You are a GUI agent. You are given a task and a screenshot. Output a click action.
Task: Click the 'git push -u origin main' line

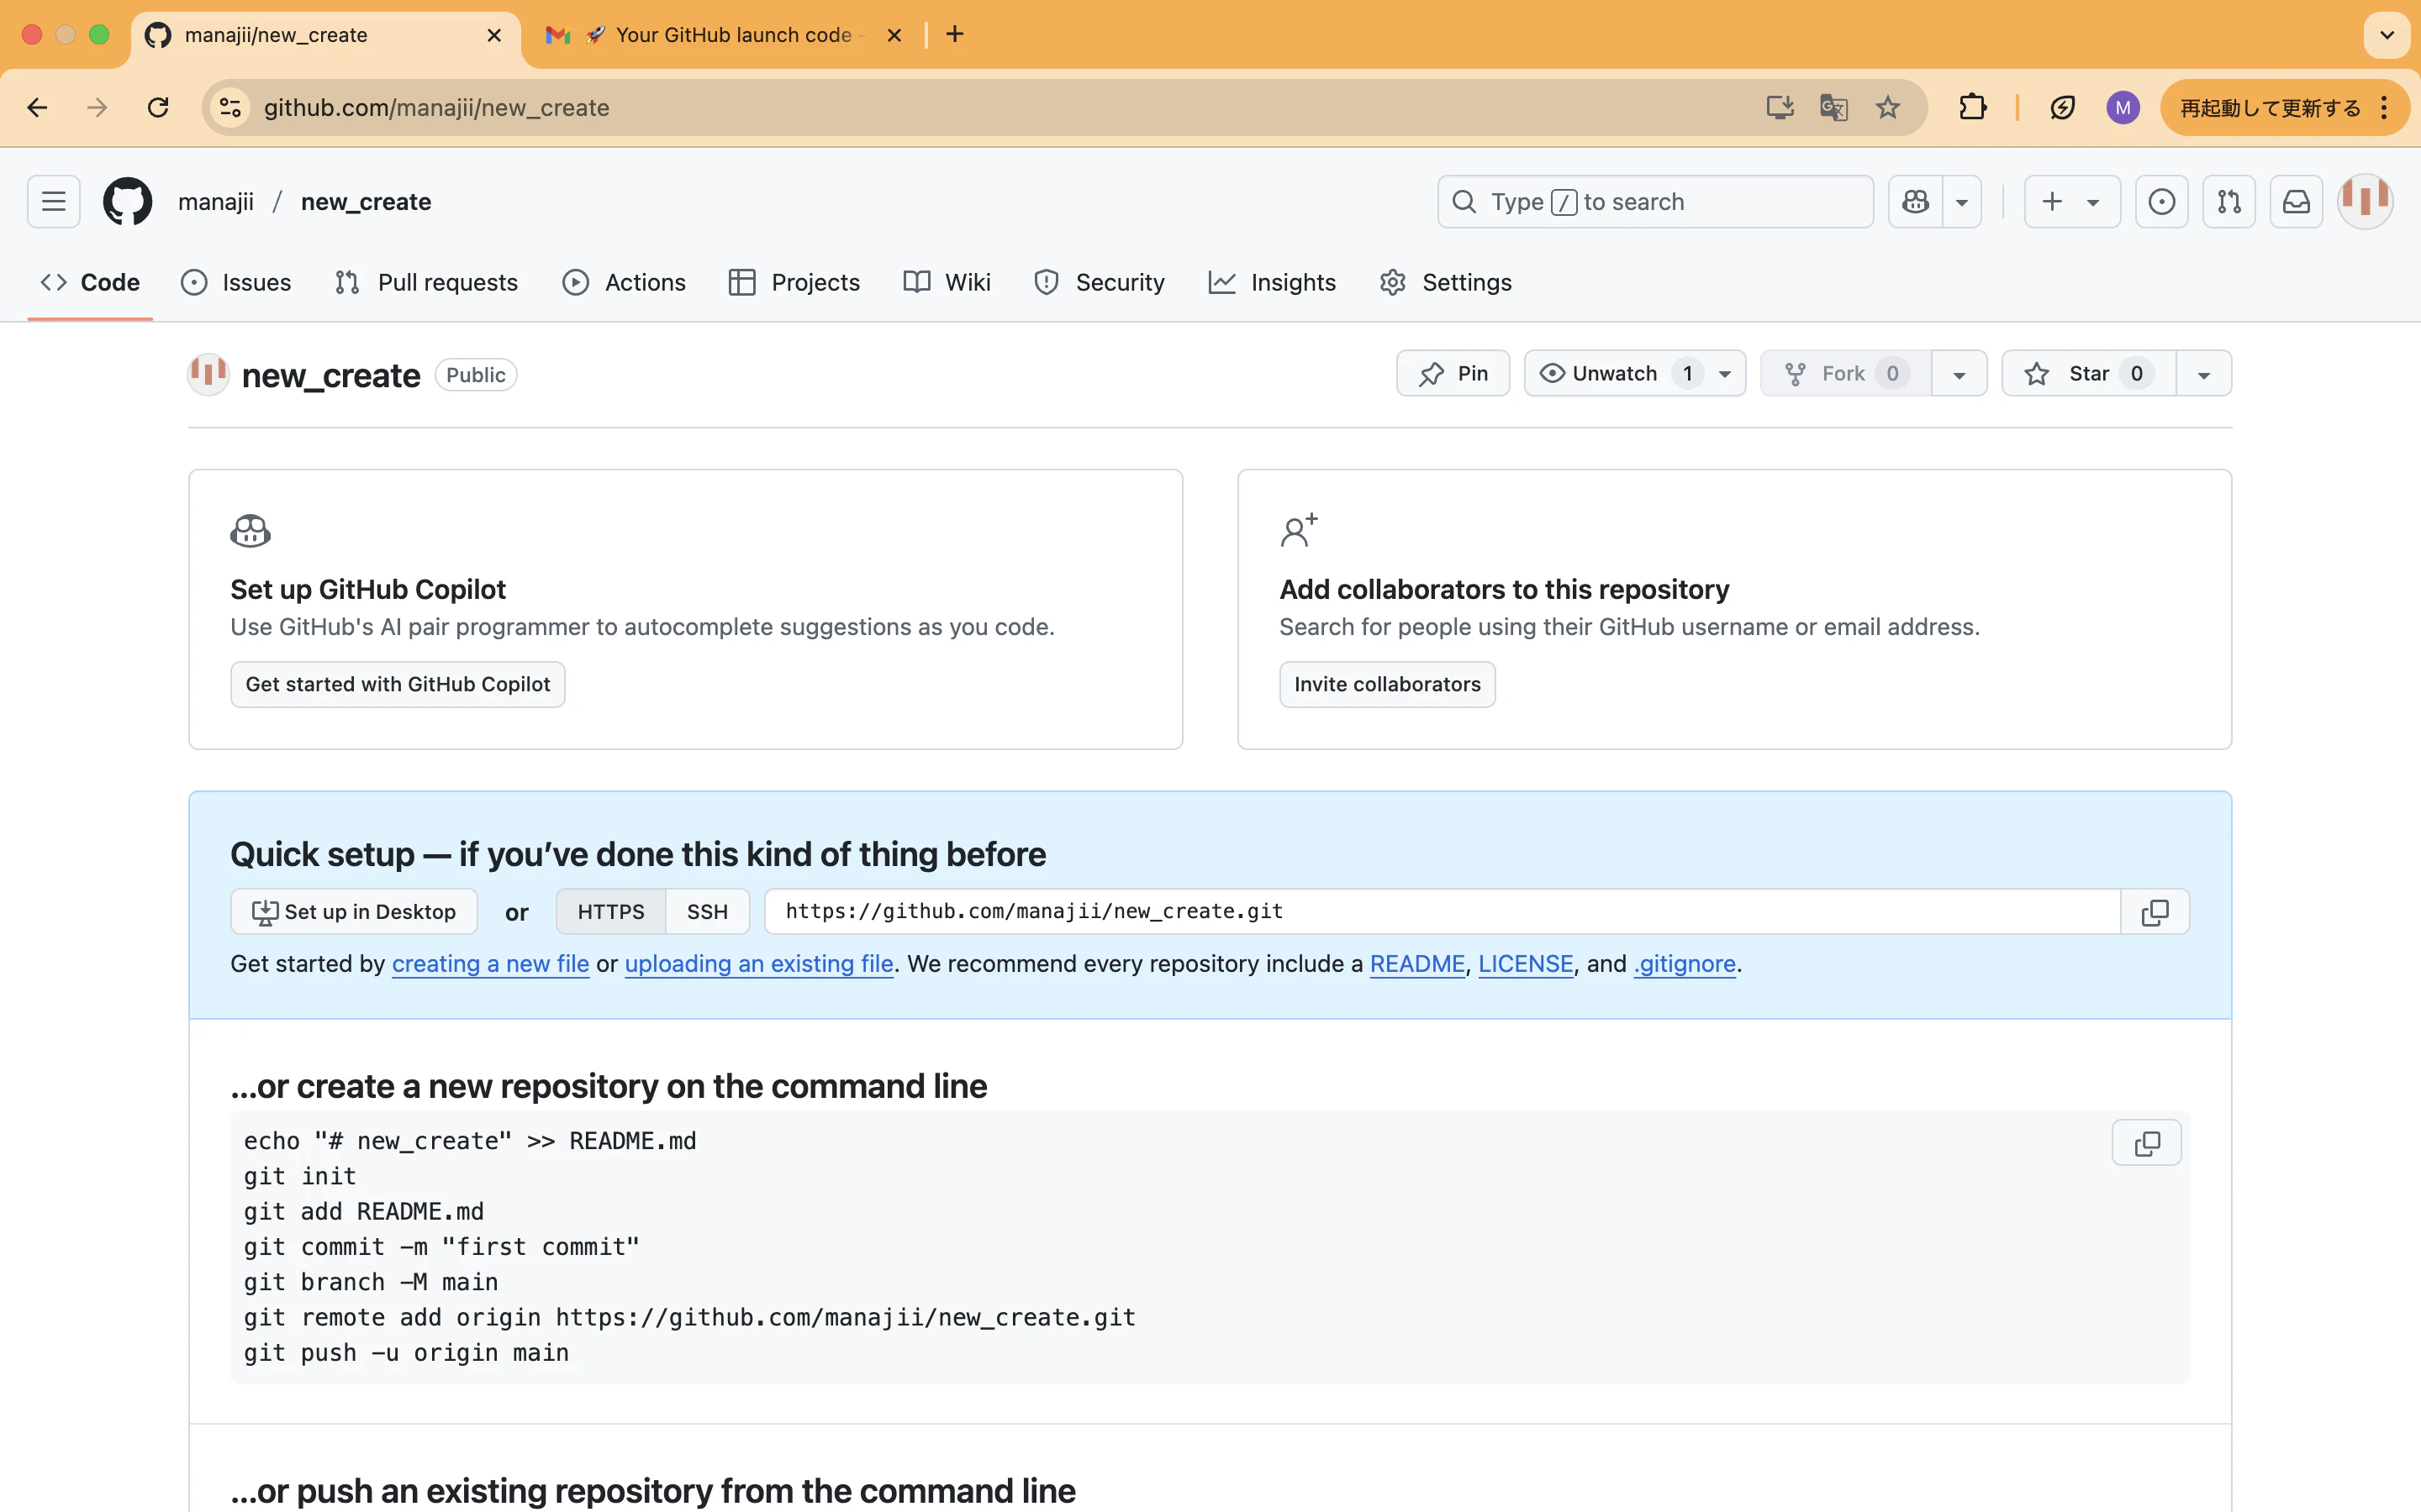point(406,1353)
